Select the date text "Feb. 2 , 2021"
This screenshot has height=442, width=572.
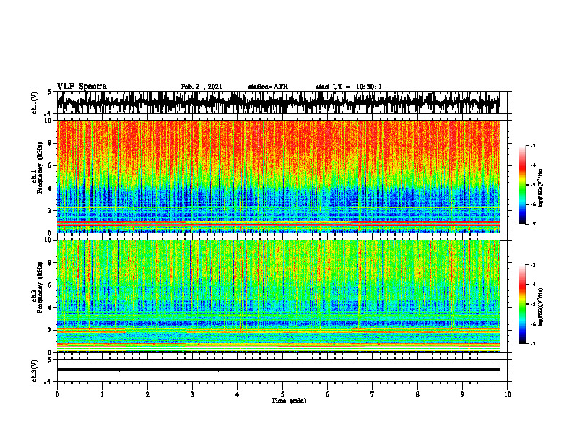click(201, 87)
